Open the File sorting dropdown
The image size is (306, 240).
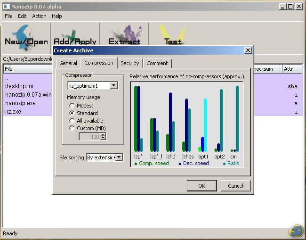pyautogui.click(x=119, y=157)
